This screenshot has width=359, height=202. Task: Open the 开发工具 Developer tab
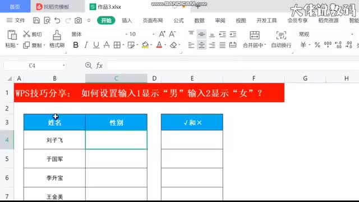tap(266, 20)
